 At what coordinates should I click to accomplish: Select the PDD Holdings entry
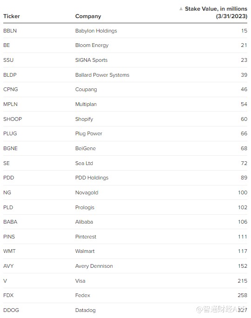point(92,178)
